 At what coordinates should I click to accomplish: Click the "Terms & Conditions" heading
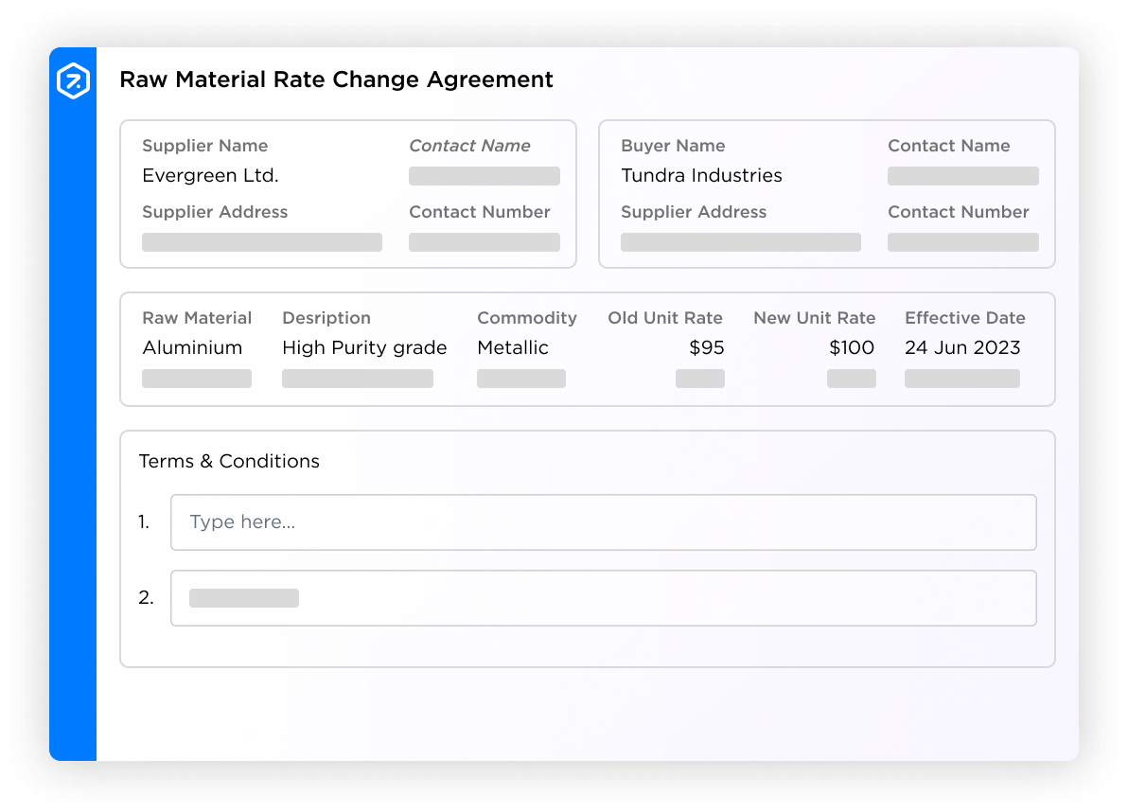[x=229, y=461]
